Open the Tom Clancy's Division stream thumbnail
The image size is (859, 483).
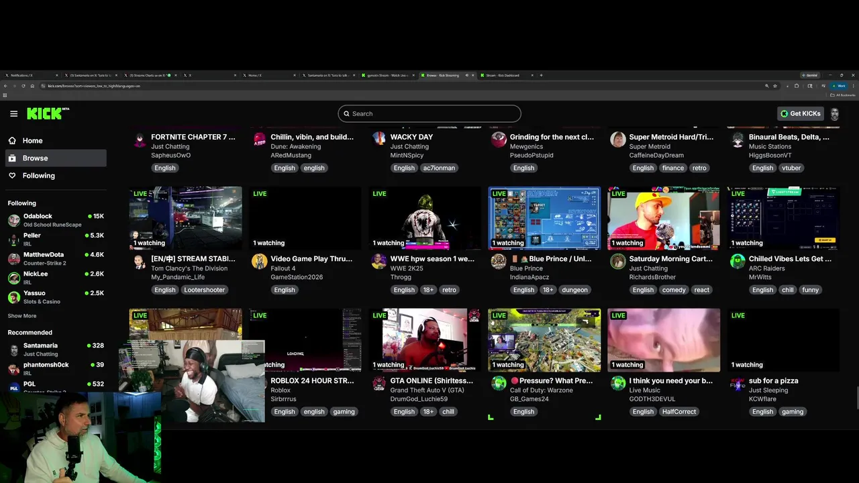click(186, 218)
